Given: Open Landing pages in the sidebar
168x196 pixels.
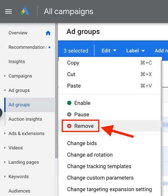Looking at the screenshot, I should click(24, 162).
